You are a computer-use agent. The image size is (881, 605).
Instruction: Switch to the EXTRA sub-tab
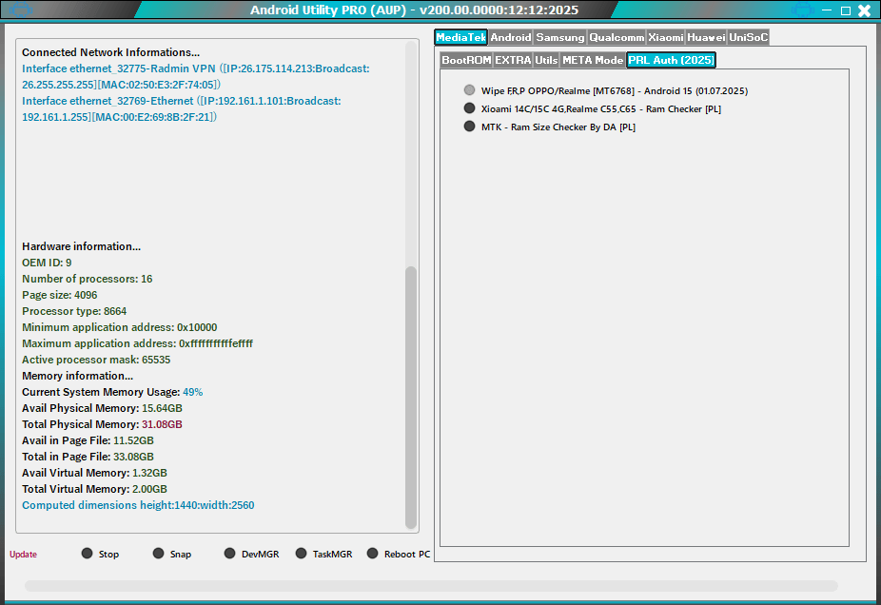pos(512,59)
